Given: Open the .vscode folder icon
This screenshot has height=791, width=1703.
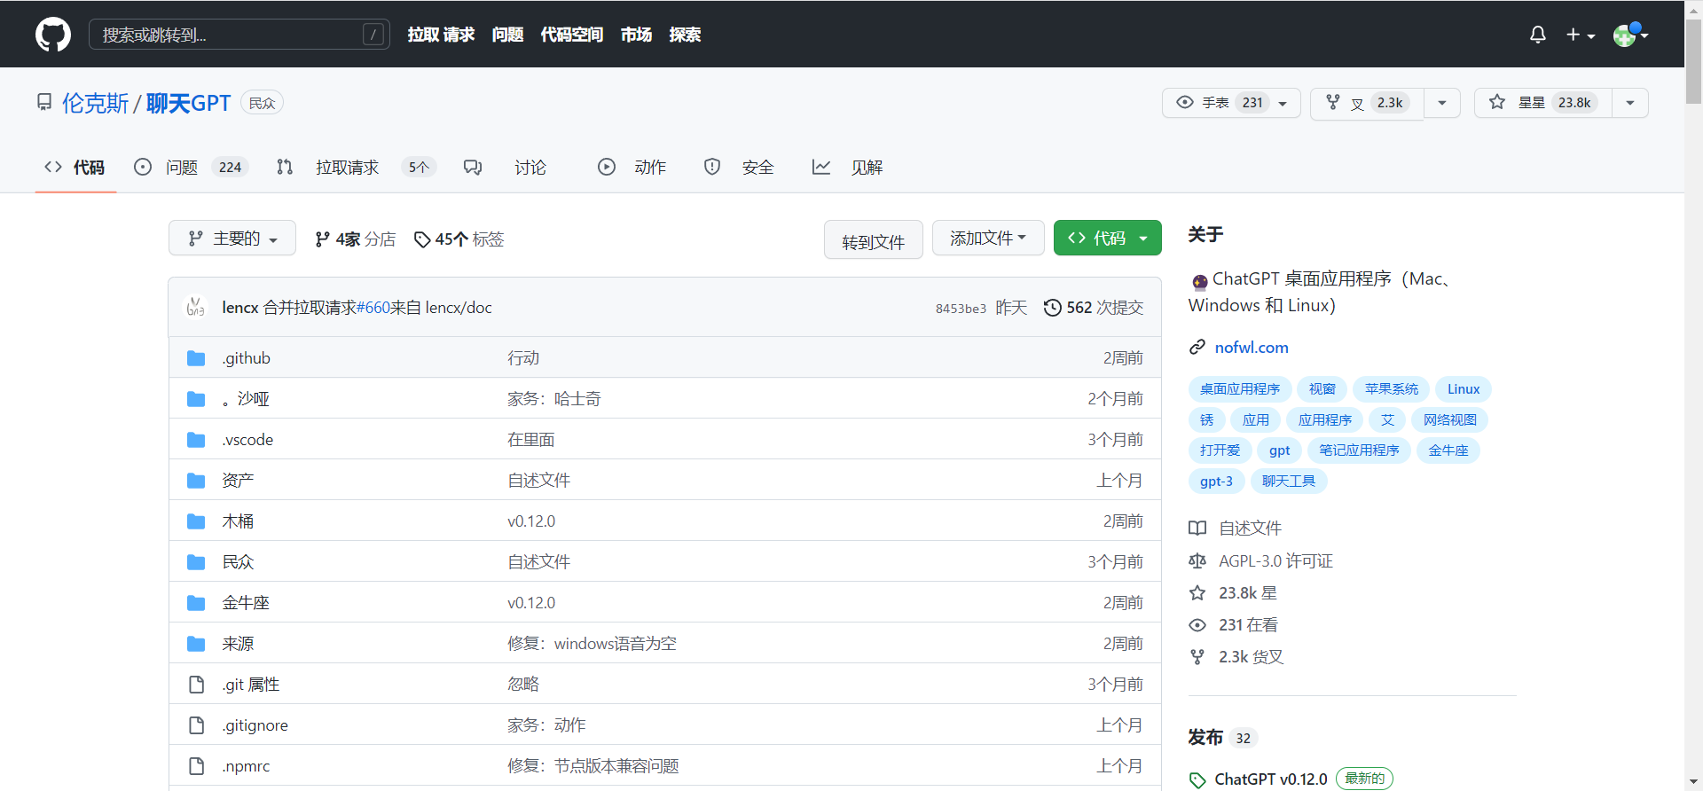Looking at the screenshot, I should point(196,440).
